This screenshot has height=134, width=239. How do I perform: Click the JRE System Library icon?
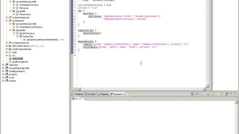pos(10,46)
